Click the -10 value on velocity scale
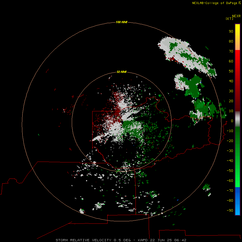242x242 pixels. 230,131
